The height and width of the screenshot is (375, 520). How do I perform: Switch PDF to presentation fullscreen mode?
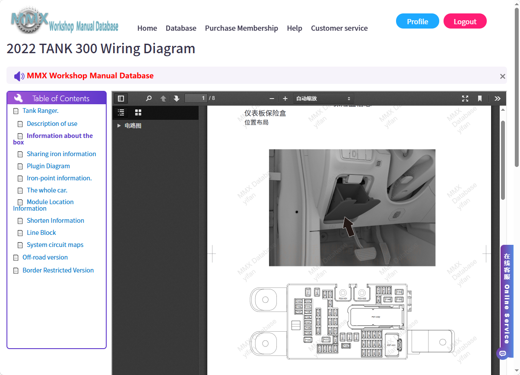[465, 99]
